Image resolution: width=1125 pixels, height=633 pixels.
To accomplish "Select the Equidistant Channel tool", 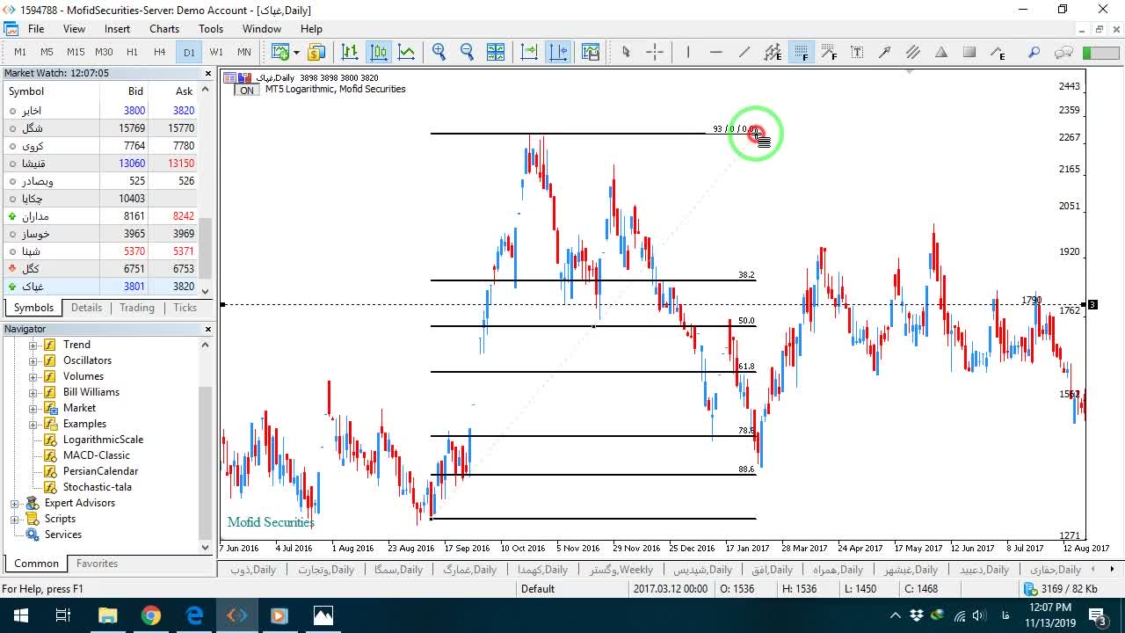I will (773, 52).
